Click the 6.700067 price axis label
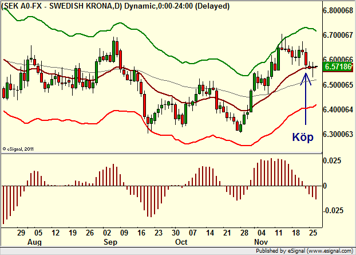The image size is (356, 255). [x=338, y=35]
